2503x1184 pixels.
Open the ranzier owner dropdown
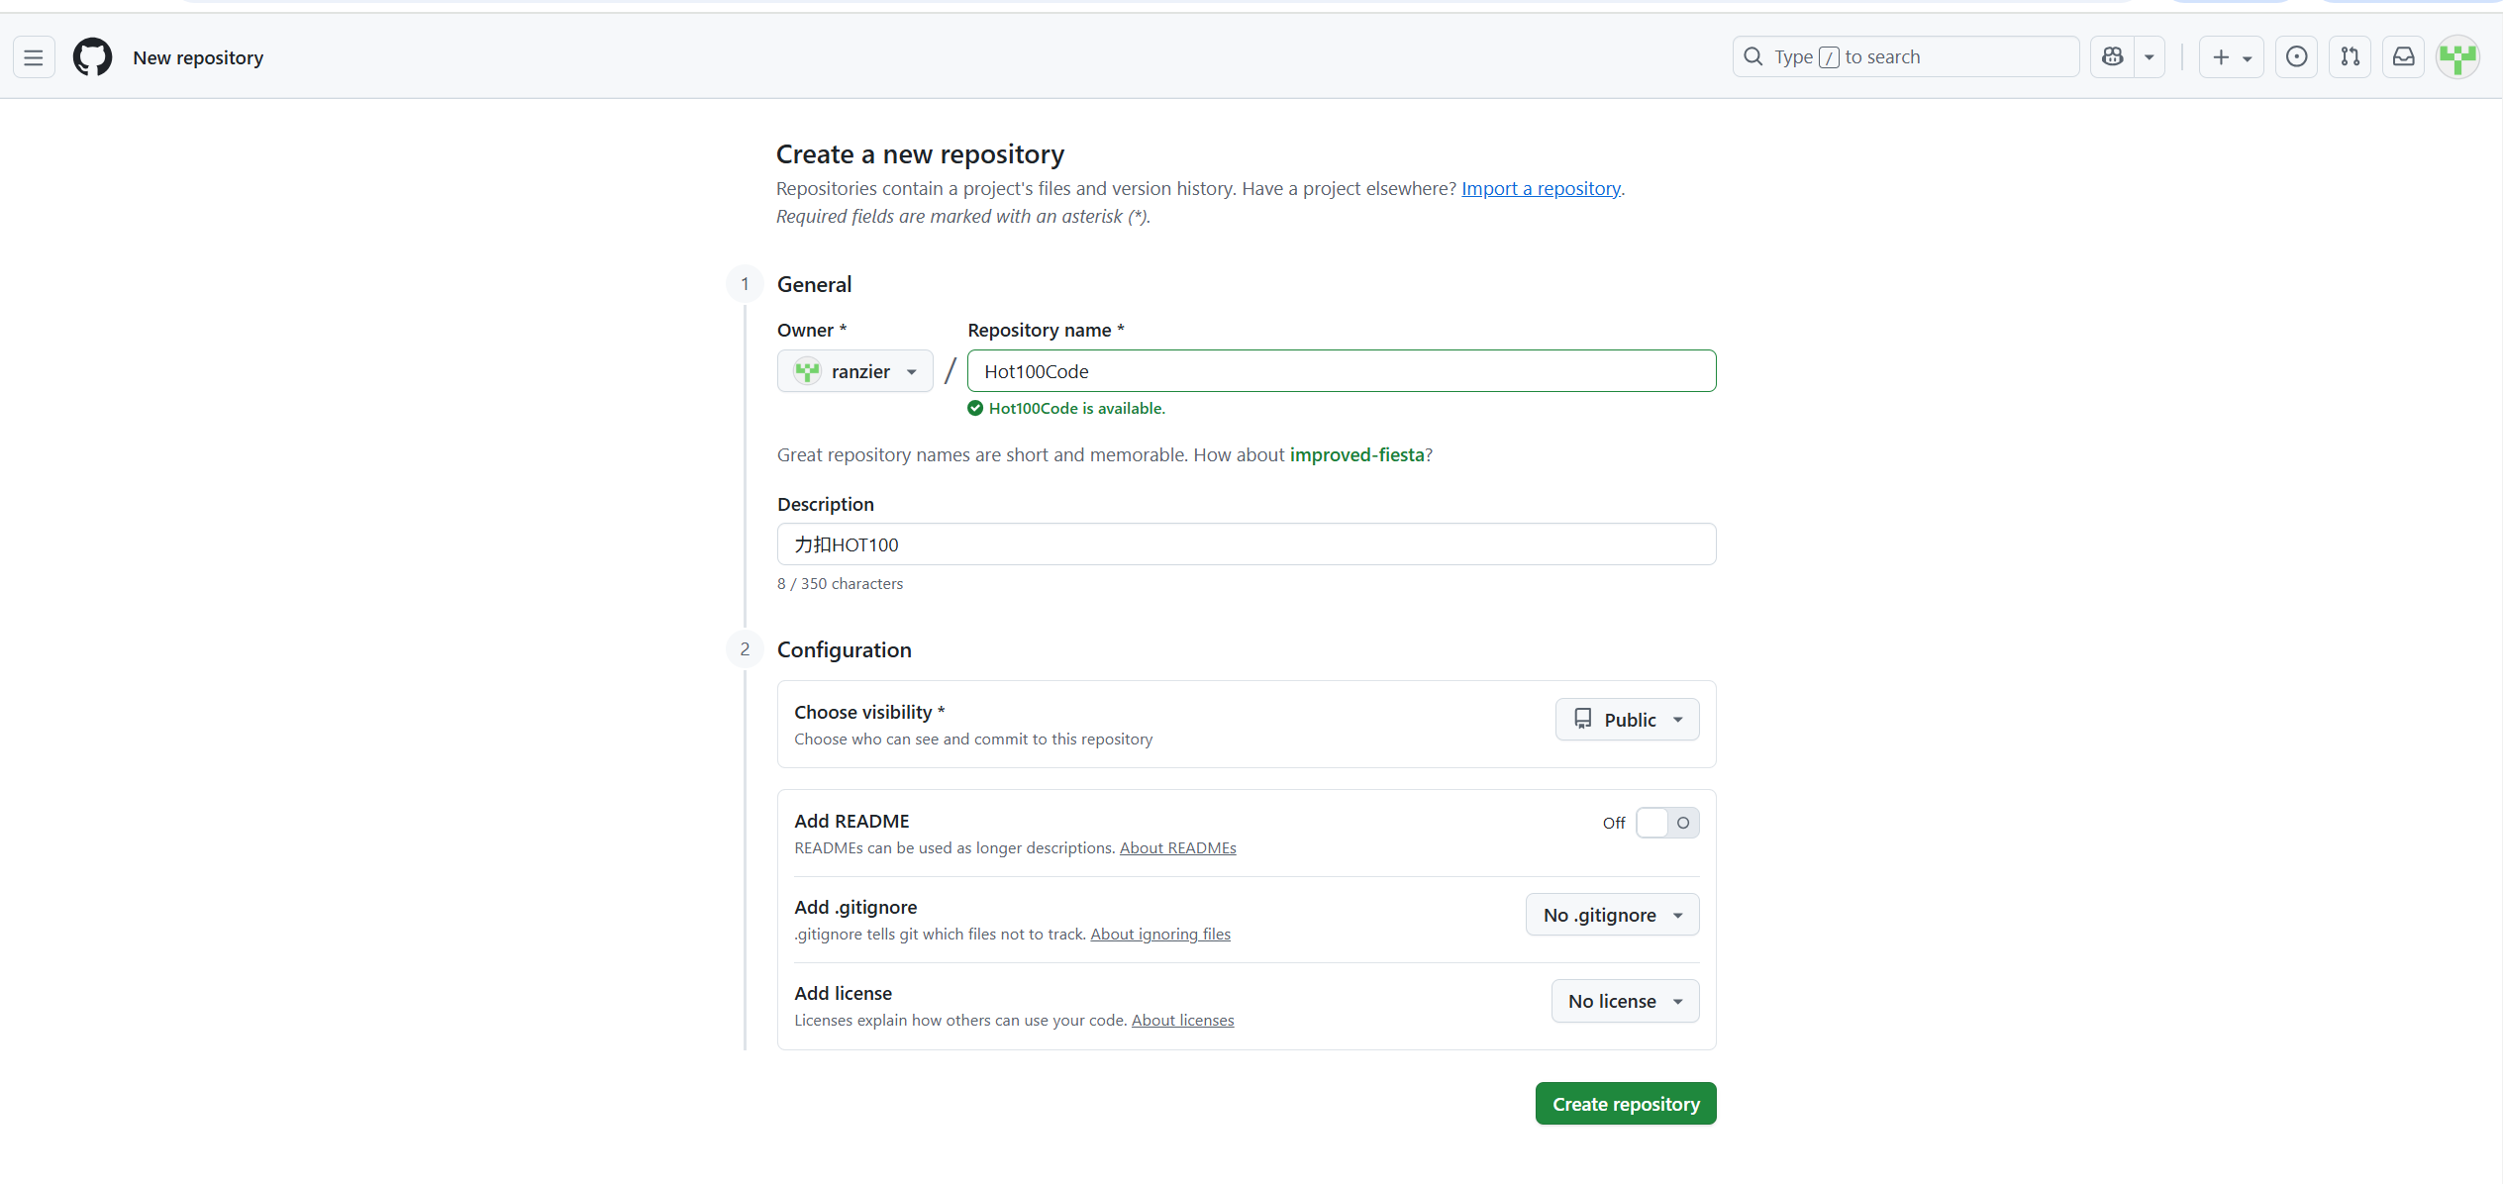[855, 371]
